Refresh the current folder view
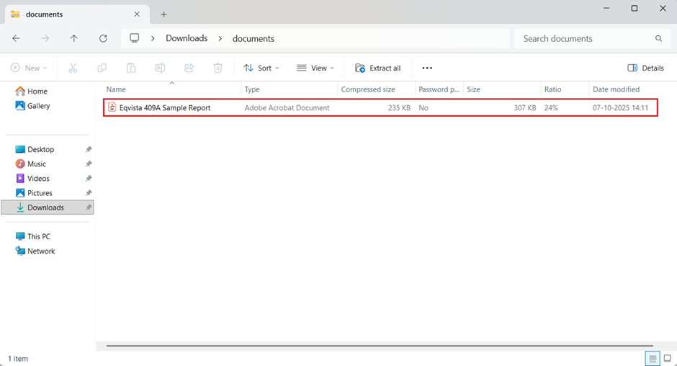The image size is (677, 366). point(103,38)
